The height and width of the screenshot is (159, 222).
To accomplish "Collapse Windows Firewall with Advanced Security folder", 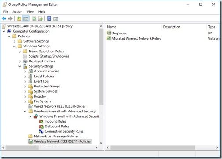I will 25,112.
